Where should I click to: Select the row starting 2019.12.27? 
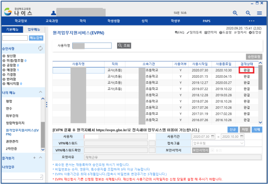tap(155, 83)
